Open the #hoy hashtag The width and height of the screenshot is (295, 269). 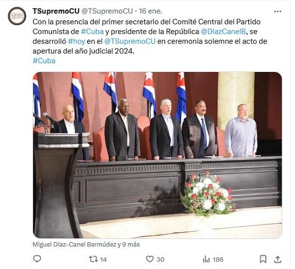click(x=77, y=41)
